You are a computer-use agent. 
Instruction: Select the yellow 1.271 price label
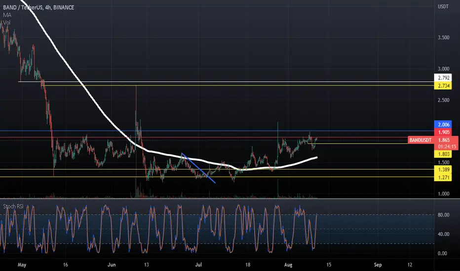click(443, 177)
